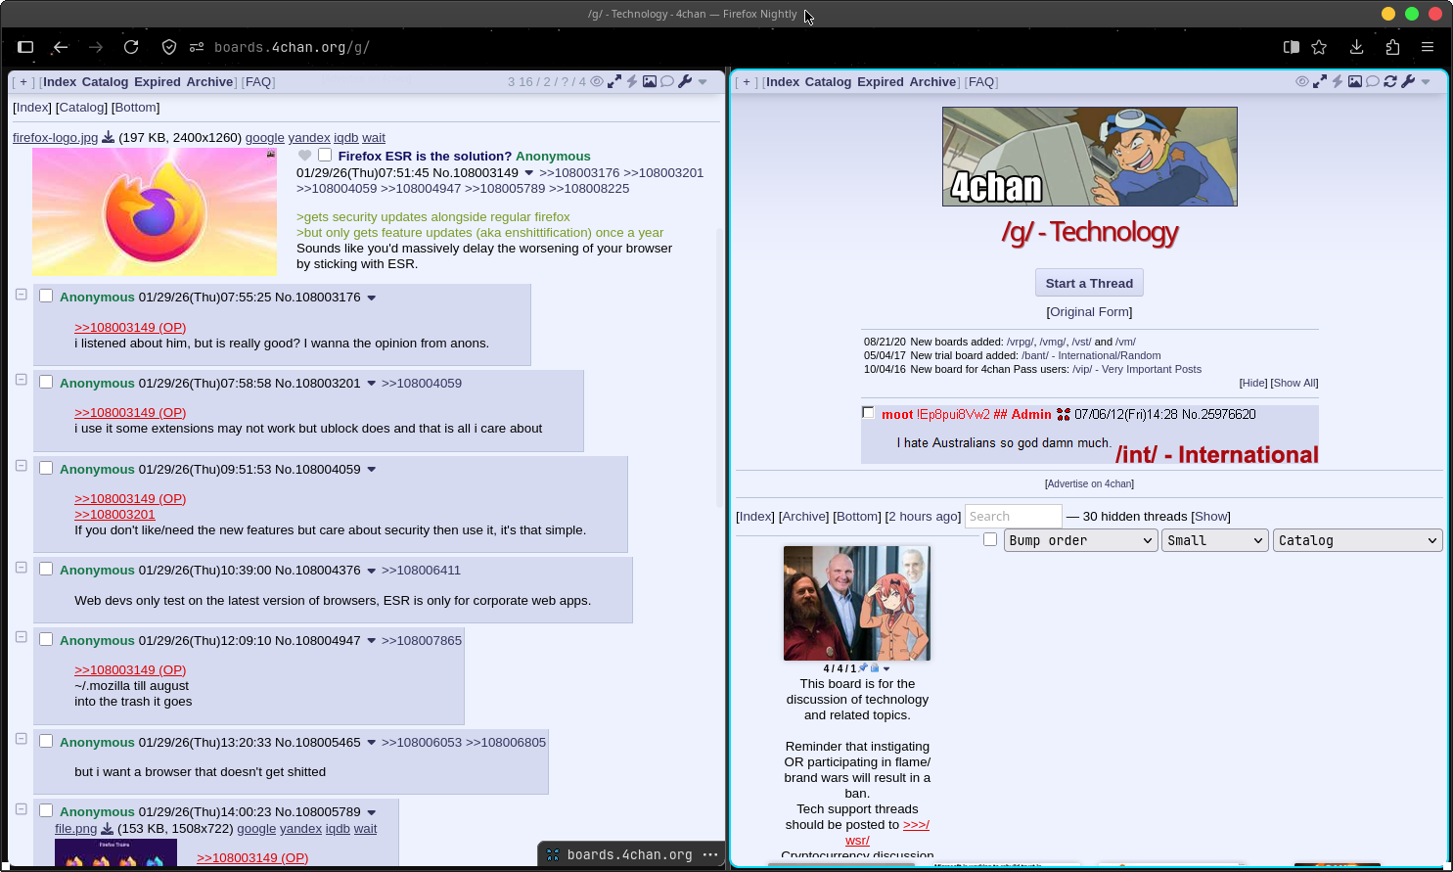This screenshot has width=1453, height=872.
Task: Open the firefox-logo.jpg file link
Action: pos(55,138)
